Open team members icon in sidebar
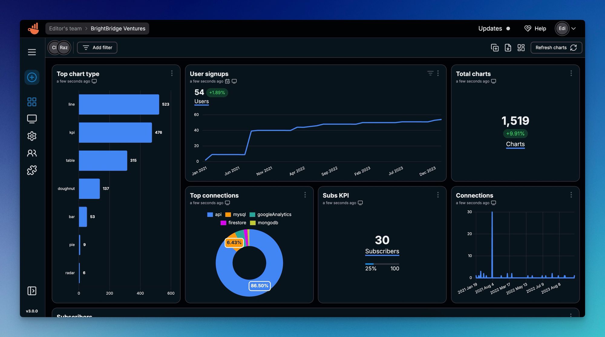 coord(32,153)
